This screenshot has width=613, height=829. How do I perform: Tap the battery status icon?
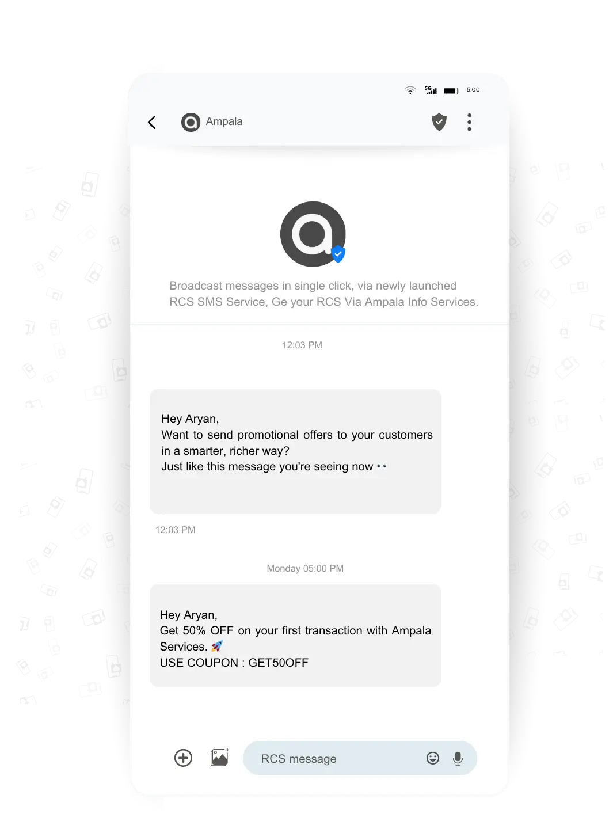451,90
